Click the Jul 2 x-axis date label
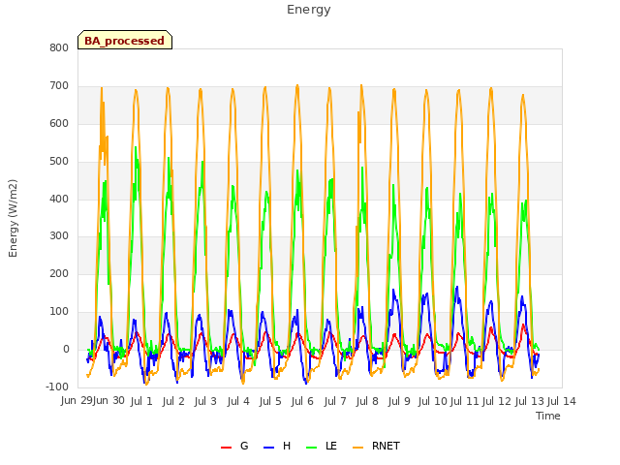 click(173, 401)
